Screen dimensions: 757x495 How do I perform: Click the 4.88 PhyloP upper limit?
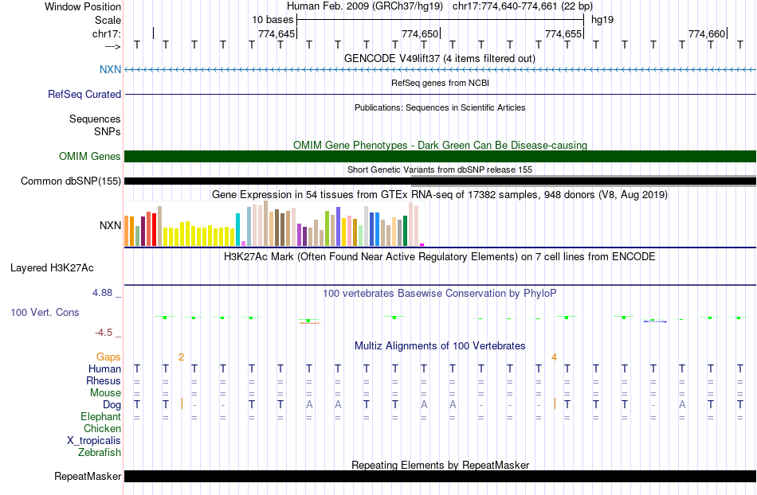pos(102,293)
